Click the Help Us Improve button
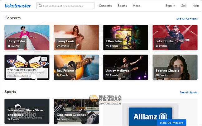Viewport: 202px width, 126px height. 171,123
